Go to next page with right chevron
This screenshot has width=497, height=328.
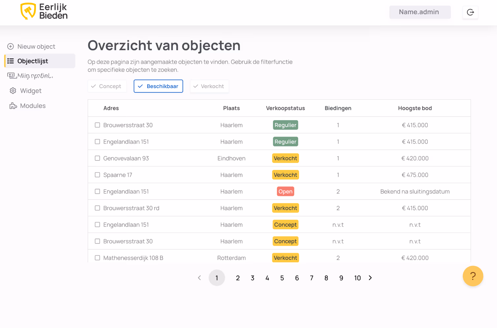tap(370, 278)
